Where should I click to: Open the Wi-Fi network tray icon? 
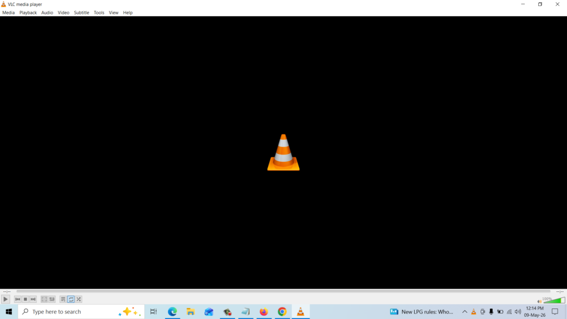509,311
